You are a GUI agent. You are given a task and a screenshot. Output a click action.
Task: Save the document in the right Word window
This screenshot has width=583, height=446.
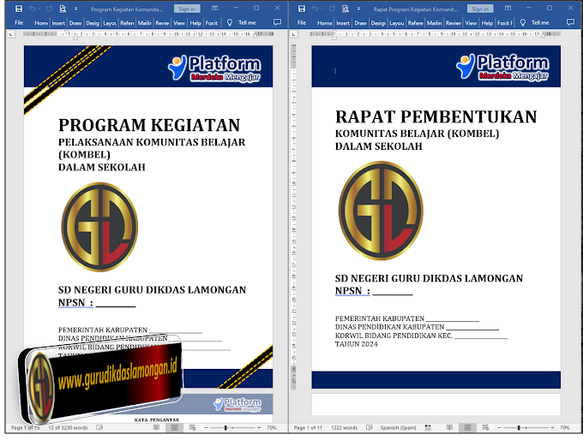coord(302,9)
